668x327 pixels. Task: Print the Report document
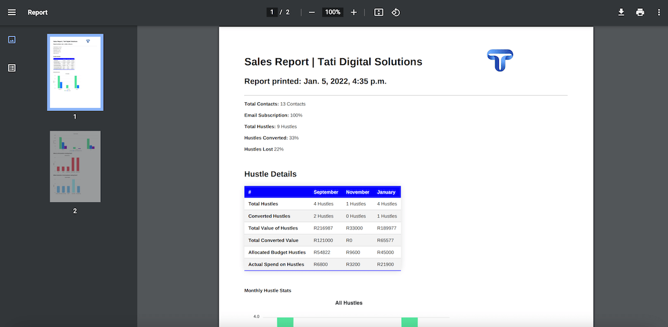coord(640,12)
